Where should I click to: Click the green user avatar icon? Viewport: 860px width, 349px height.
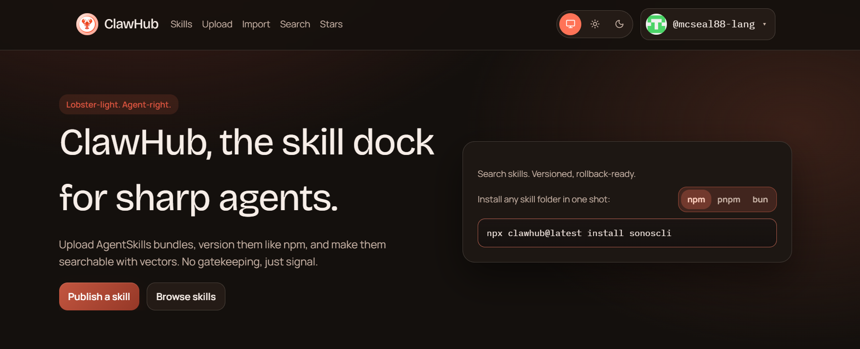(x=656, y=24)
